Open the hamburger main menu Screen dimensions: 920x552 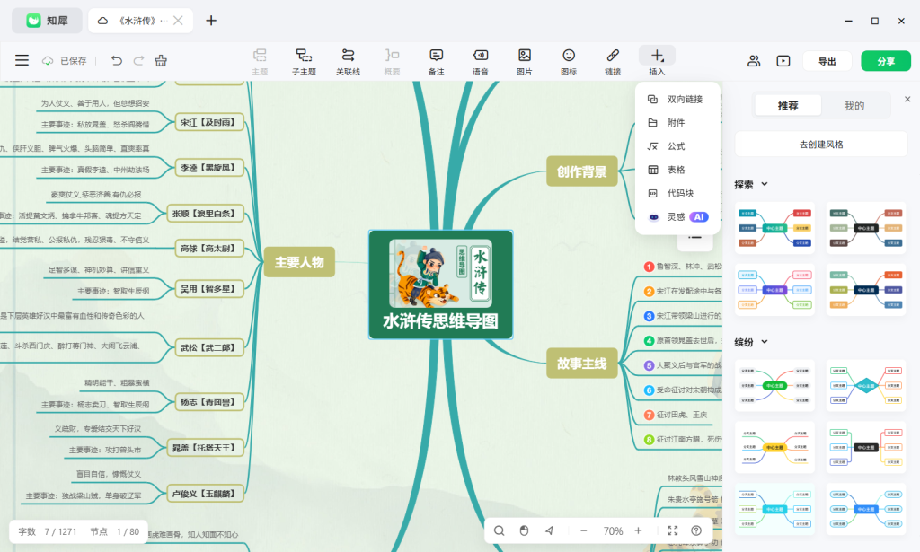(x=22, y=60)
